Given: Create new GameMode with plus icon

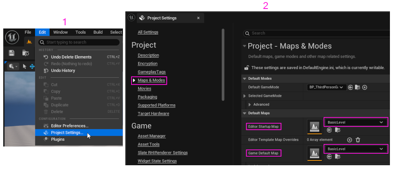Looking at the screenshot, I should (x=365, y=87).
